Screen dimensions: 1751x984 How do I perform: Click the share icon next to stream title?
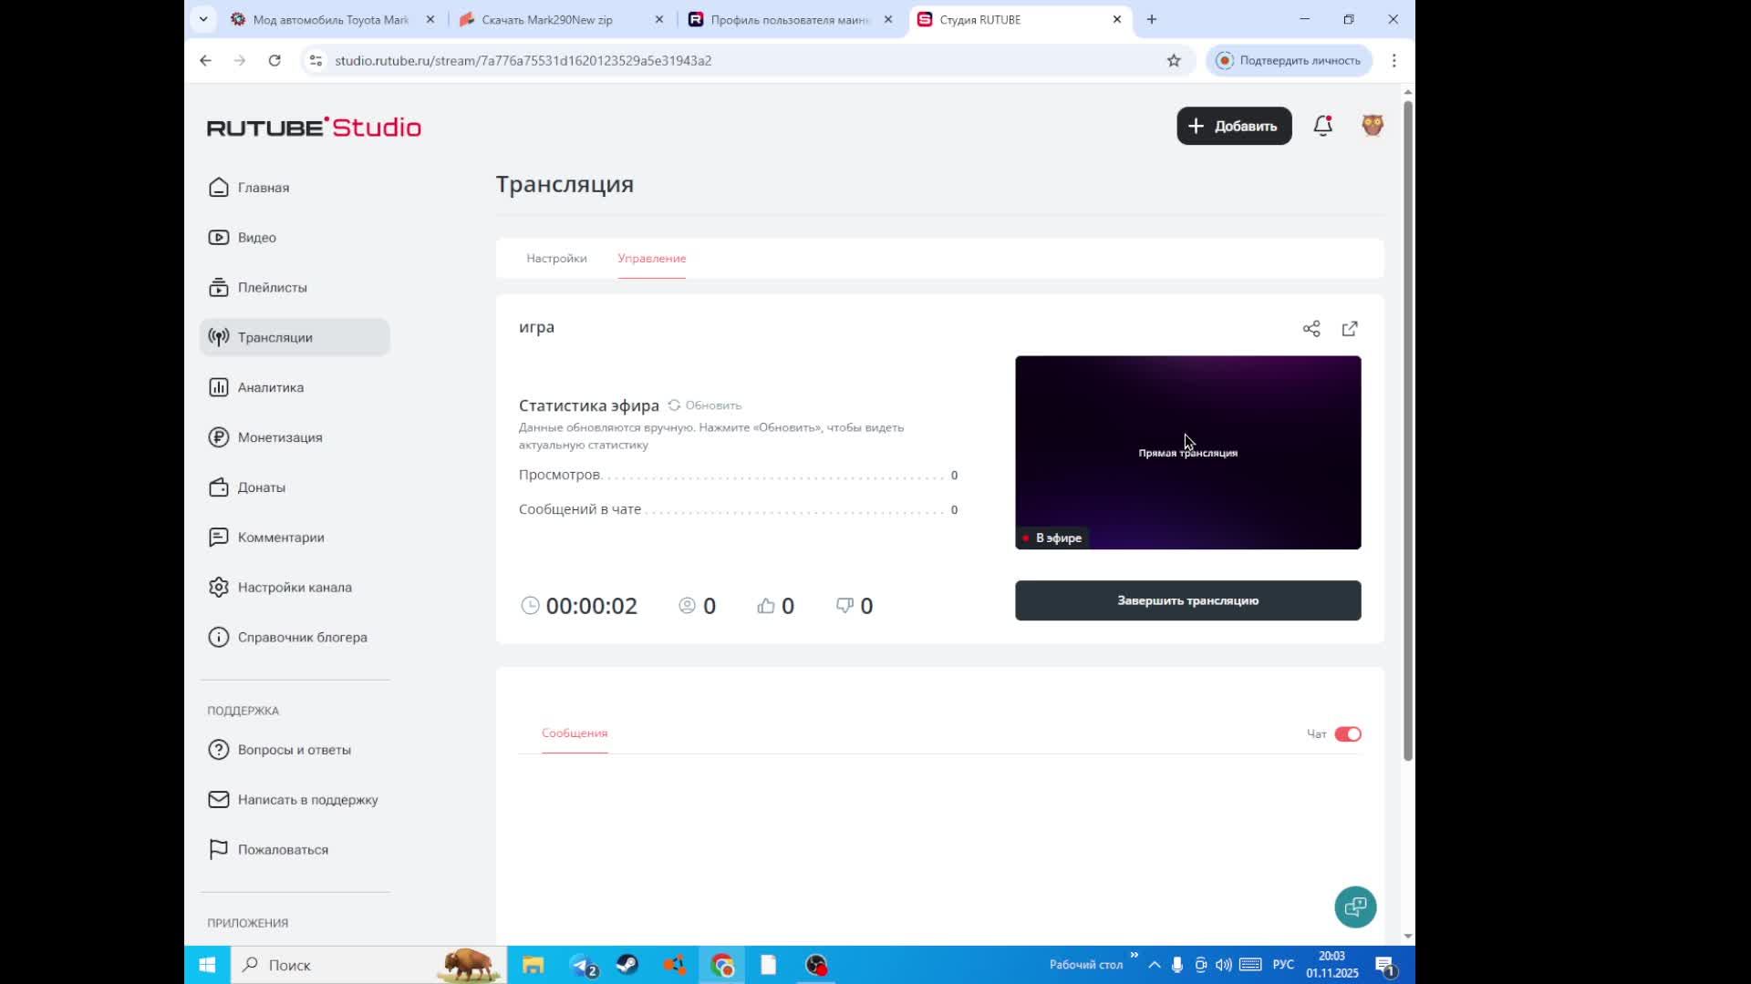coord(1311,329)
